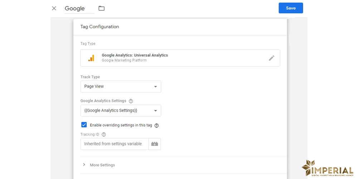Click the X close icon beside tag name
This screenshot has height=179, width=358.
[54, 8]
